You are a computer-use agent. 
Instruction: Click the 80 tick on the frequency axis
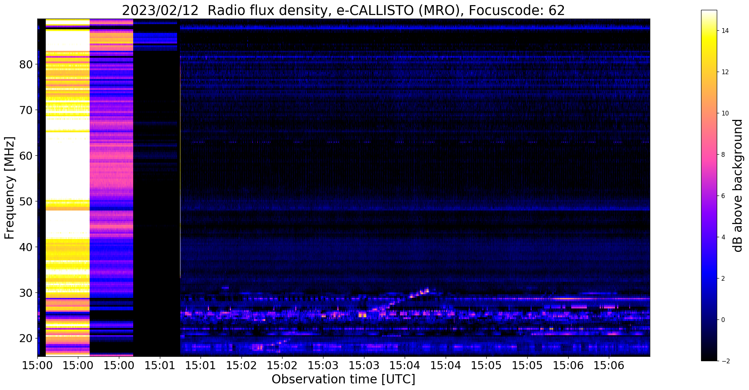(x=26, y=64)
